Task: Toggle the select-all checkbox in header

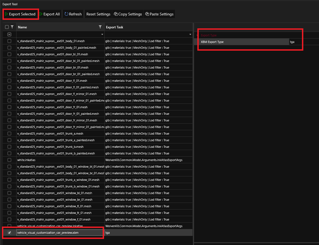Action: (x=7, y=27)
